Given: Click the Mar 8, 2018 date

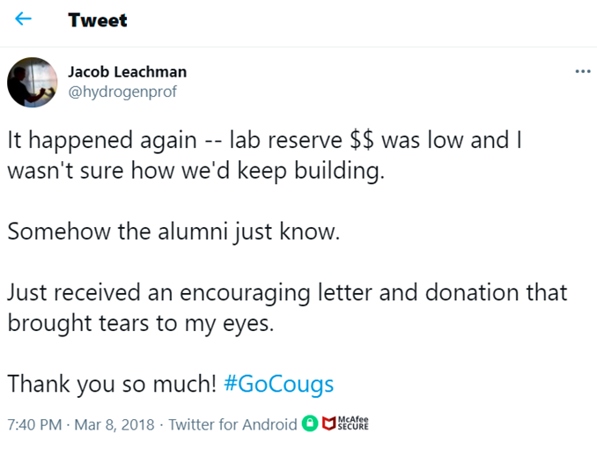Looking at the screenshot, I should click(x=115, y=424).
